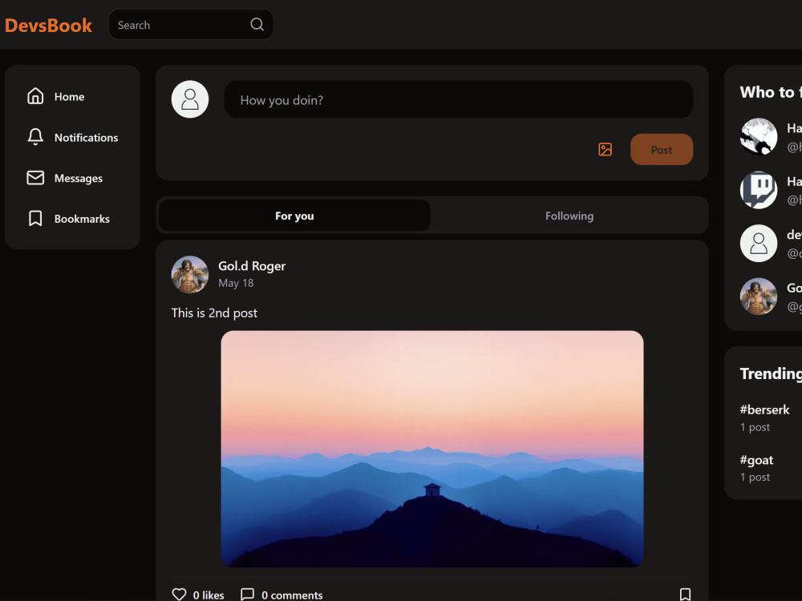Click the DevsBook logo

coord(49,25)
